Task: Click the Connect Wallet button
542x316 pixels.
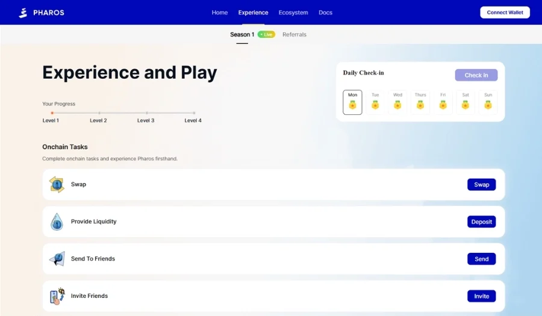Action: click(x=505, y=13)
